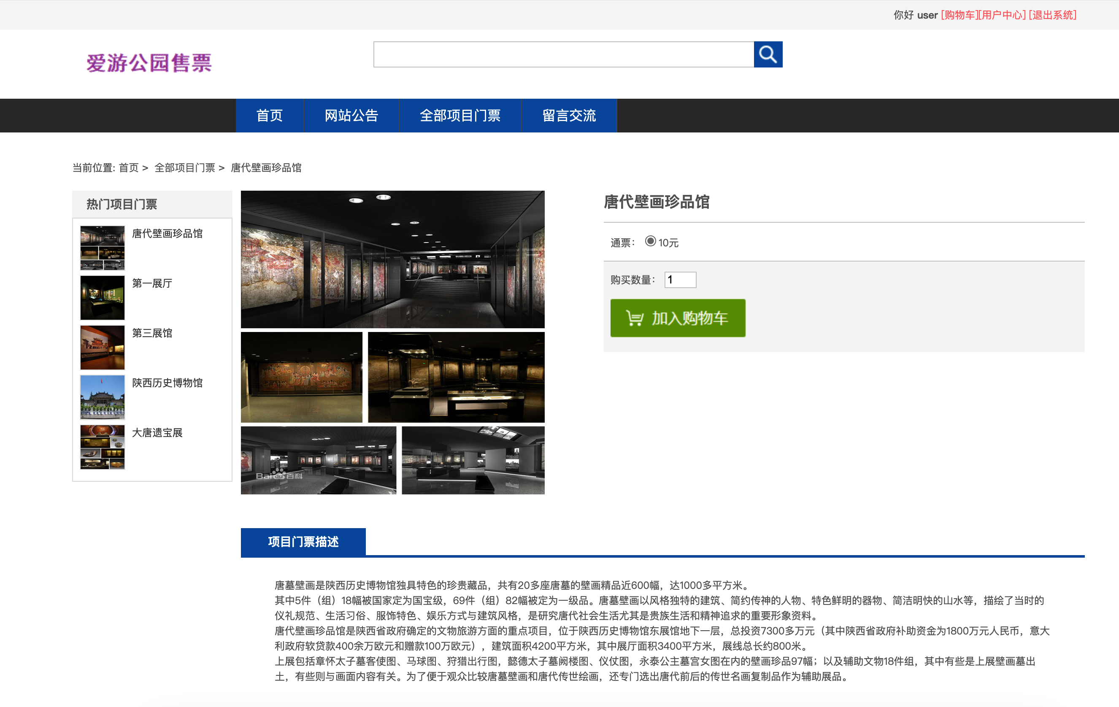
Task: Click the 第三展馆 thumbnail image
Action: [x=102, y=347]
